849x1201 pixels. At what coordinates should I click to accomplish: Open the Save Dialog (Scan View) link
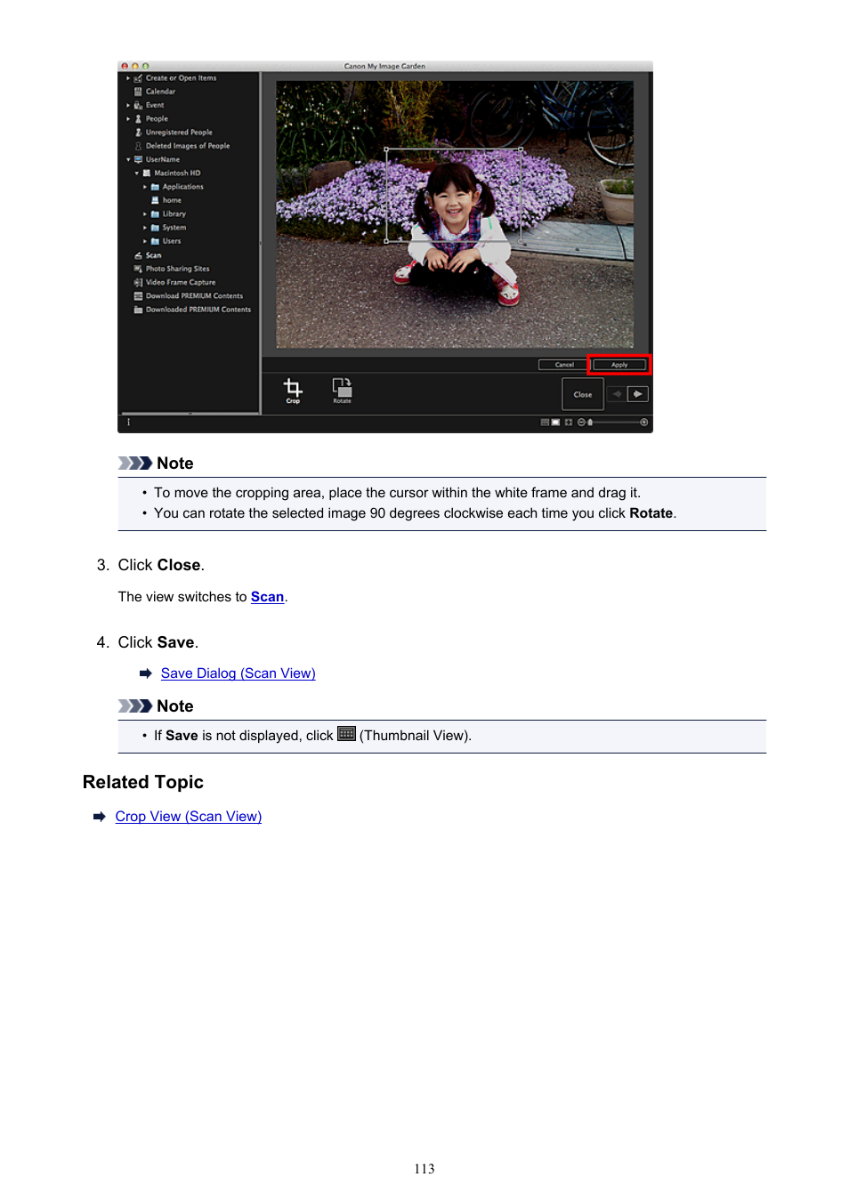[x=239, y=673]
